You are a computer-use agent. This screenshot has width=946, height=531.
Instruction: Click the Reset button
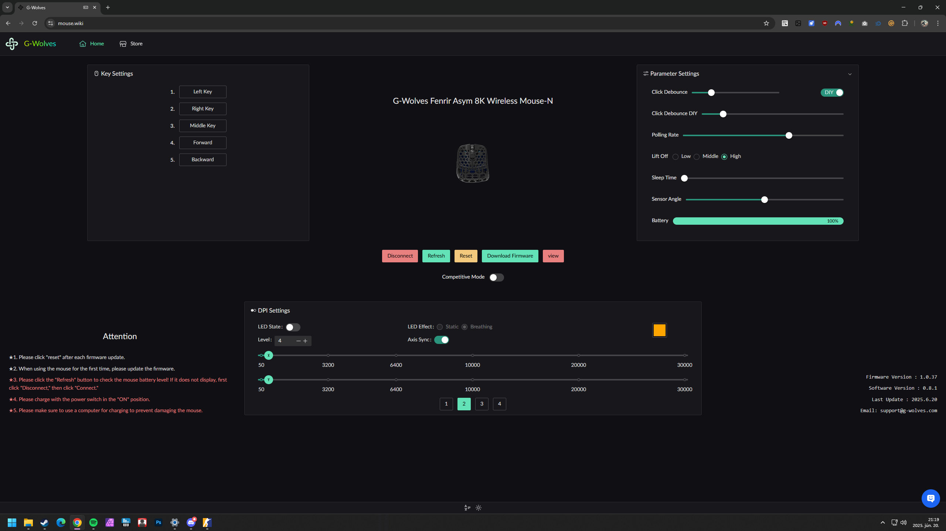466,256
